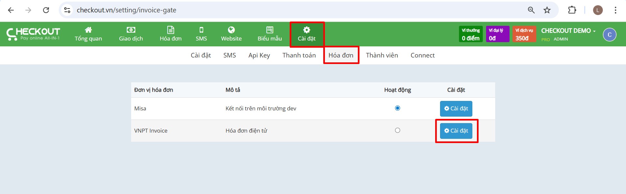The height and width of the screenshot is (194, 626).
Task: Open site information icon in address bar
Action: pos(67,10)
